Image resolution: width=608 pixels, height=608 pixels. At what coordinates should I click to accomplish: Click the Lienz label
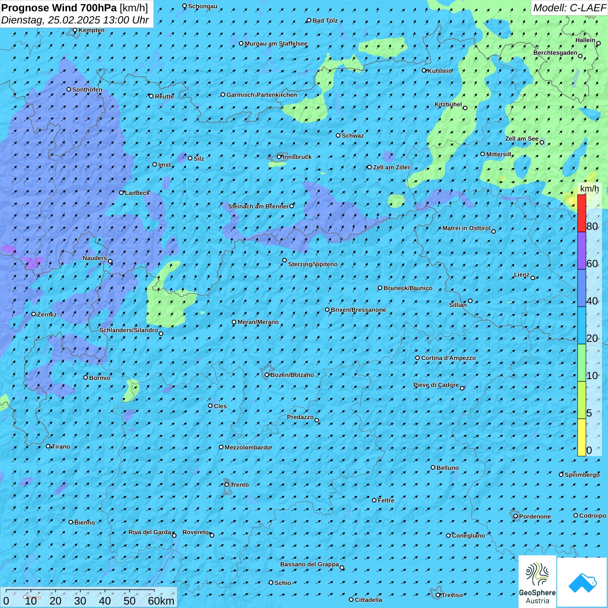point(522,274)
